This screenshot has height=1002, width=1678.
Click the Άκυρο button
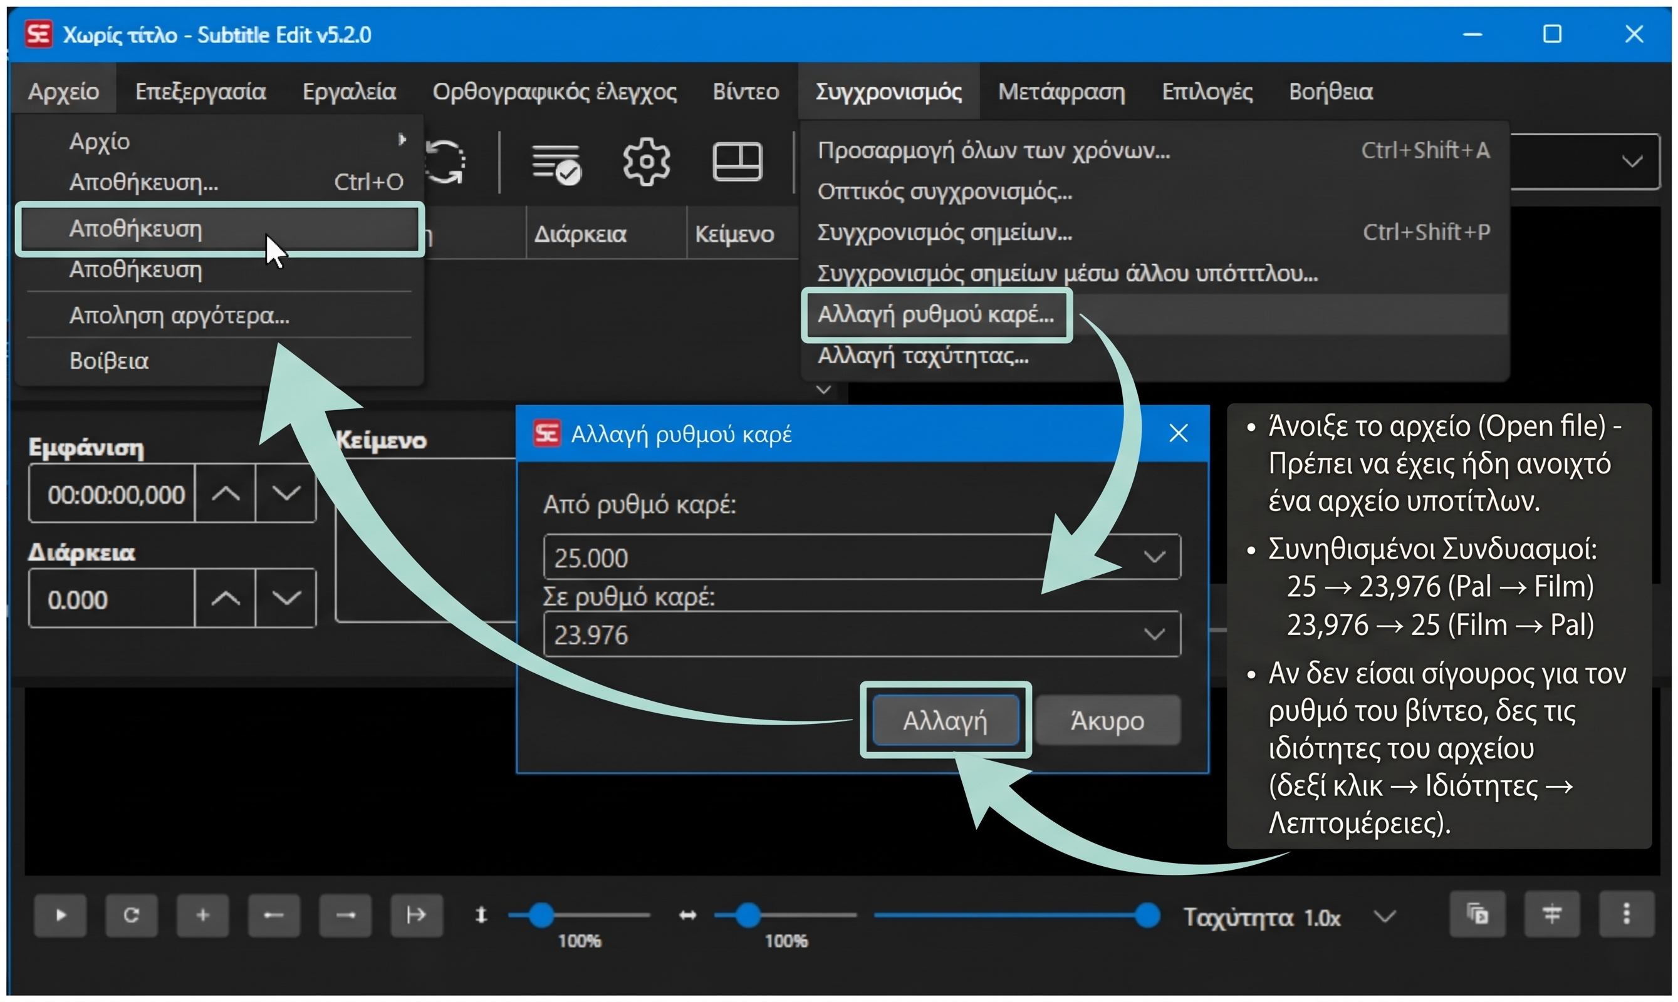(1108, 720)
